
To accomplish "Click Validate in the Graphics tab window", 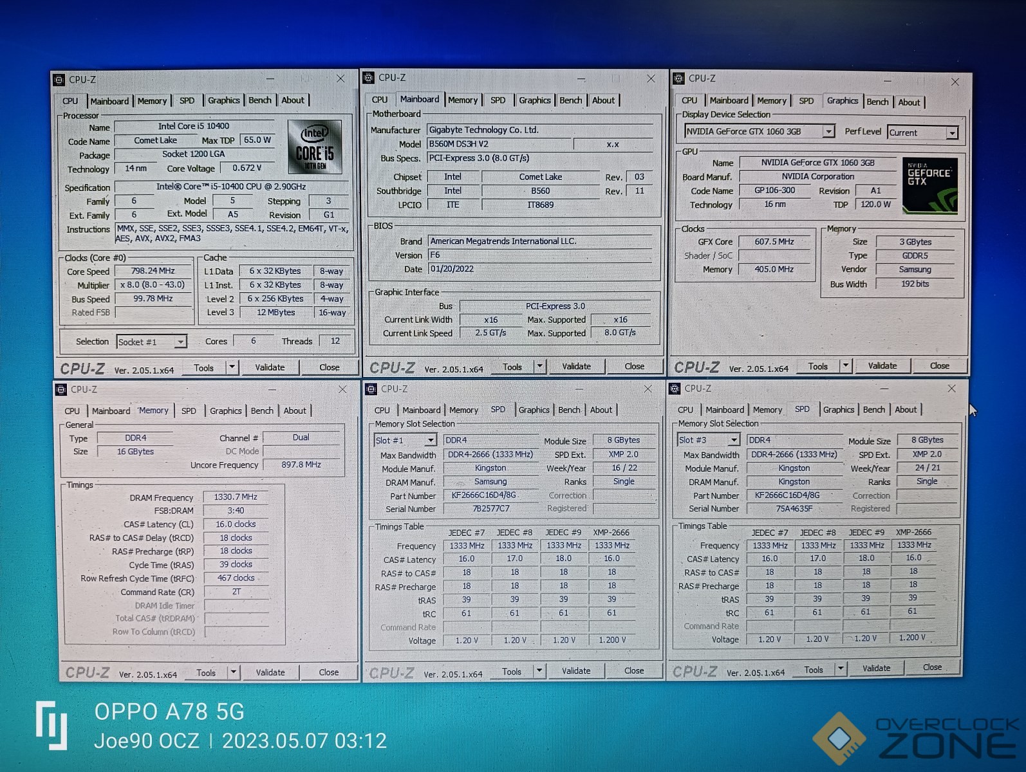I will click(x=882, y=366).
